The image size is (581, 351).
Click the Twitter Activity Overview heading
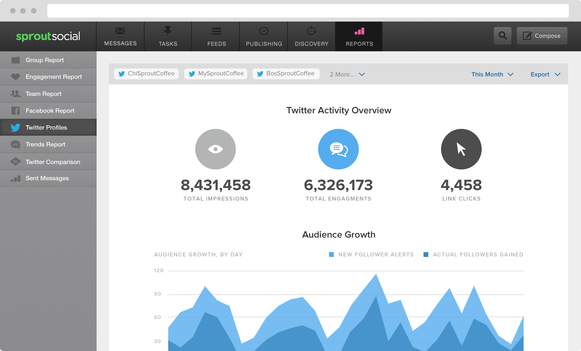pos(339,110)
